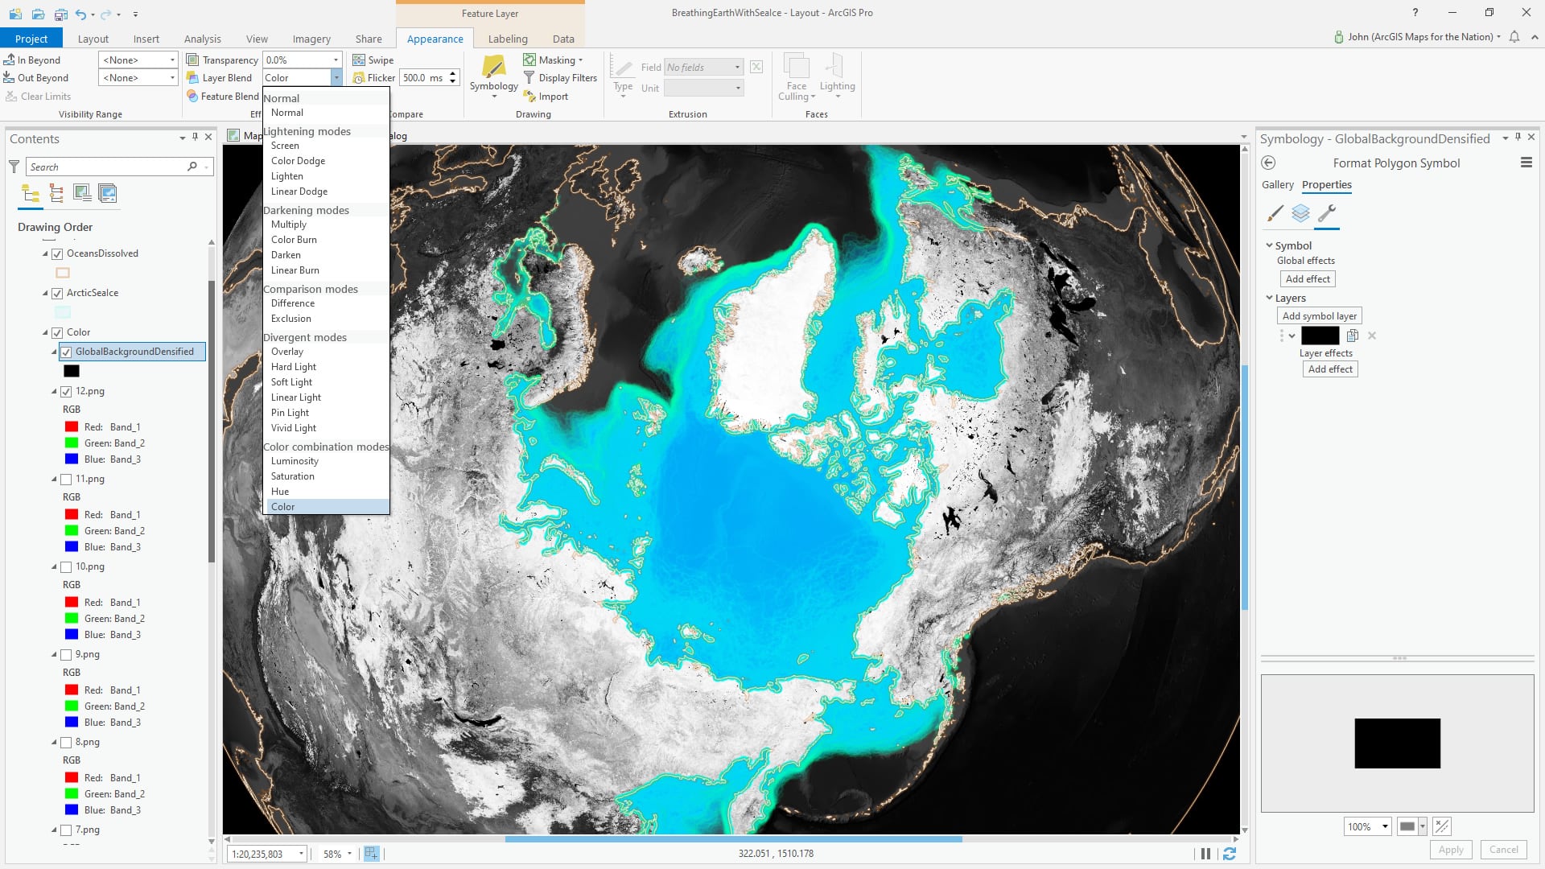
Task: Toggle OceansDissolved layer visibility
Action: (57, 254)
